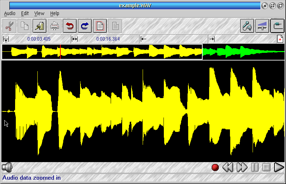
Task: Click the selection start left-arrow icon
Action: 144,39
